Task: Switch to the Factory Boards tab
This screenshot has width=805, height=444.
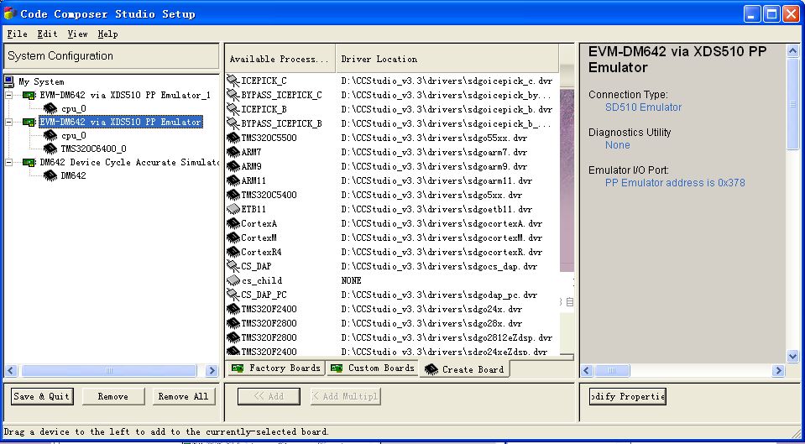Action: point(276,368)
